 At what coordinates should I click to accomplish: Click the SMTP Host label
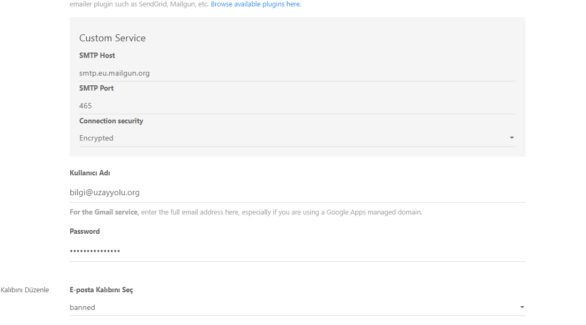tap(97, 56)
